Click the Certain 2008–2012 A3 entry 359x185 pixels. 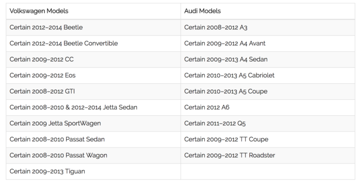coord(268,27)
